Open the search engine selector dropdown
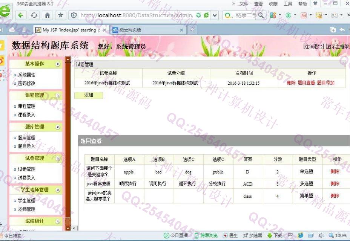350x241 pixels. click(x=228, y=15)
